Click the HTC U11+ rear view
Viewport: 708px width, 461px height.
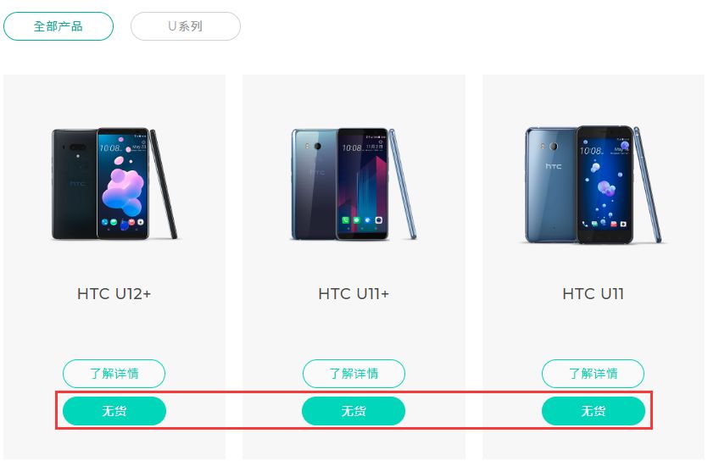(x=315, y=184)
